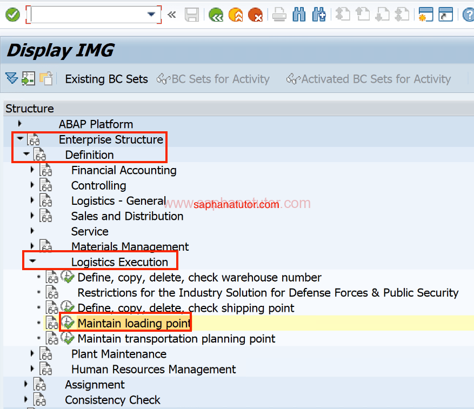Click BC Sets for Activity button
Screen dimensions: 474x409
213,79
